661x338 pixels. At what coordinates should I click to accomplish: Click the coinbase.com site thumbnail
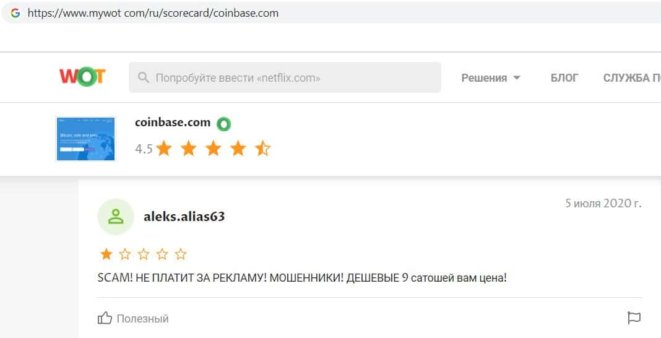coord(85,139)
